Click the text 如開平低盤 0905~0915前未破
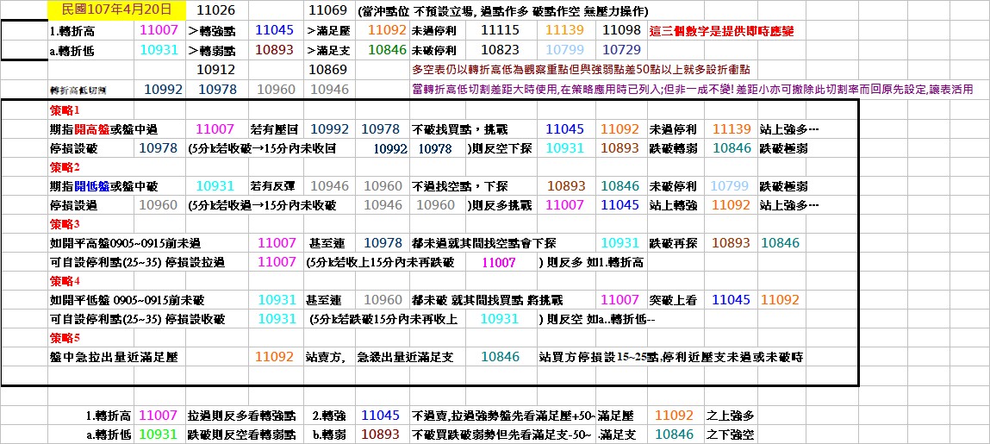 (x=127, y=301)
